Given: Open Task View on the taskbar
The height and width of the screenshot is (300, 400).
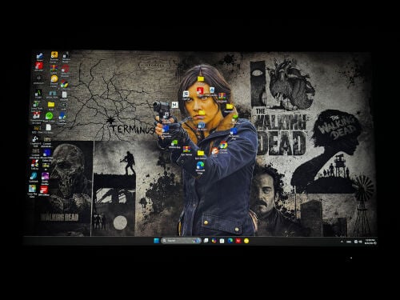Looking at the screenshot, I should point(206,241).
